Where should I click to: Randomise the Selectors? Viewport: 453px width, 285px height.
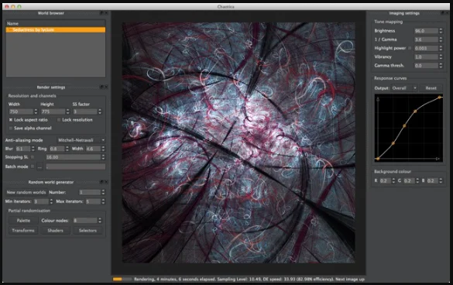88,230
